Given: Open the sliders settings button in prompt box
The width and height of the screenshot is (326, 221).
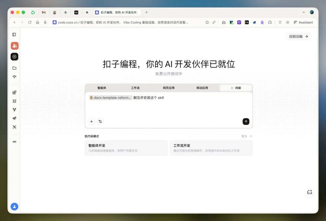Looking at the screenshot, I should pyautogui.click(x=100, y=121).
